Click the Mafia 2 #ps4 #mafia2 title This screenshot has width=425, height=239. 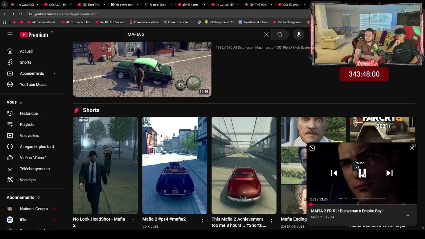tap(164, 219)
